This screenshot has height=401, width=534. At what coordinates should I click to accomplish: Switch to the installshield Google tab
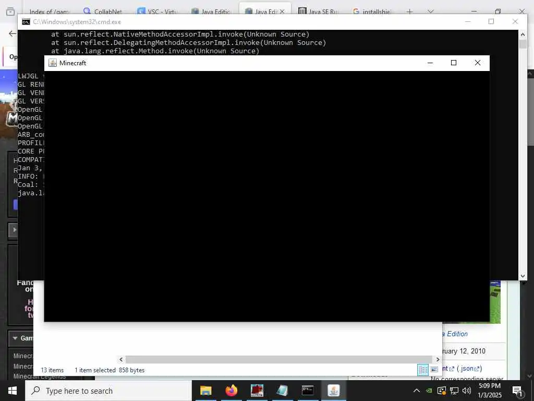point(372,11)
